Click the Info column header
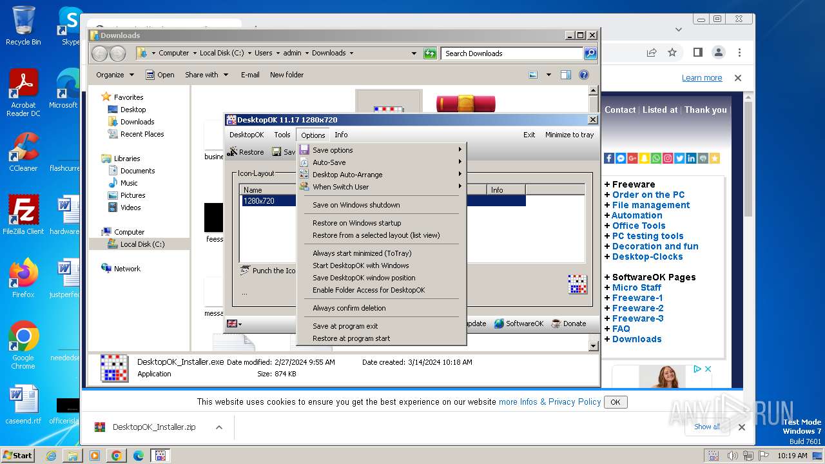The image size is (825, 464). pyautogui.click(x=507, y=190)
